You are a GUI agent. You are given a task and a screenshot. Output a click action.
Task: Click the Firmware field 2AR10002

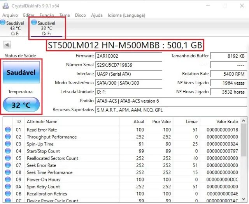pyautogui.click(x=129, y=56)
